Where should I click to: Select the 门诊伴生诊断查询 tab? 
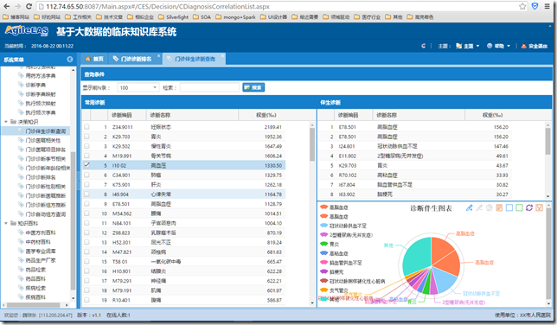click(195, 59)
